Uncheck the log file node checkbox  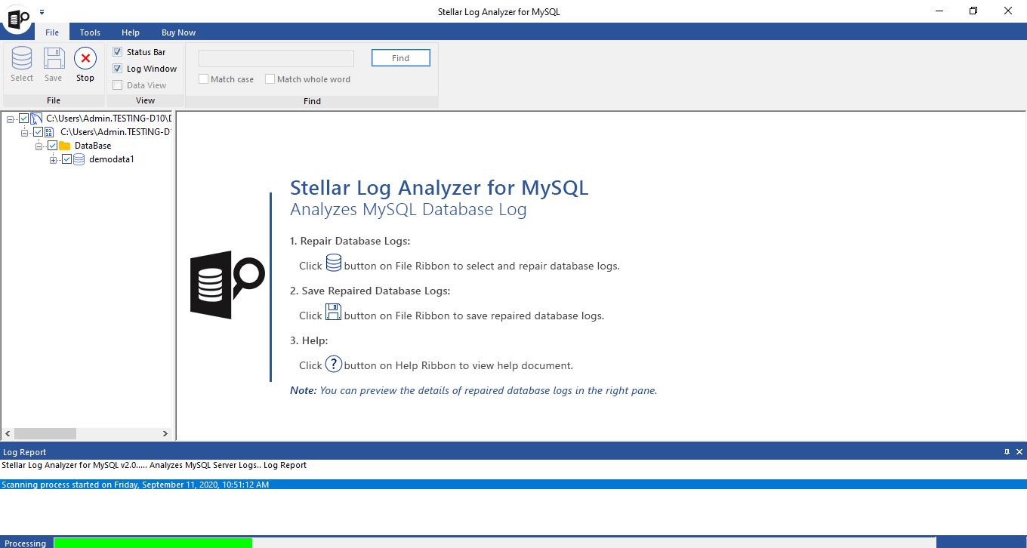tap(39, 132)
